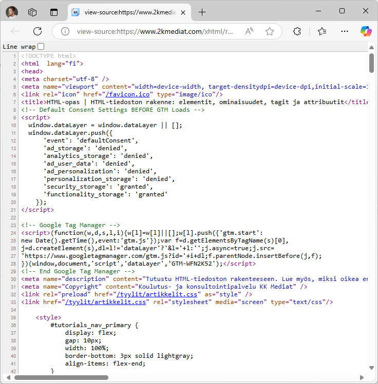Click the address bar URL
Viewport: 378px width, 384px height.
coord(155,32)
